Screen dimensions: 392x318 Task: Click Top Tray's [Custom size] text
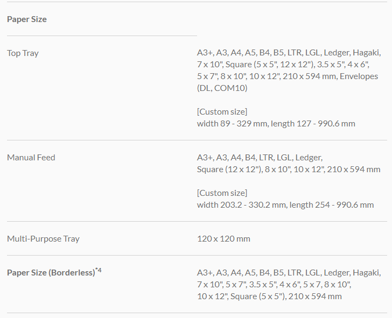tap(222, 111)
